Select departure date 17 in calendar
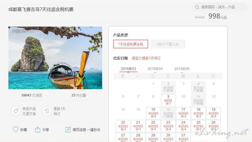 pyautogui.click(x=183, y=113)
